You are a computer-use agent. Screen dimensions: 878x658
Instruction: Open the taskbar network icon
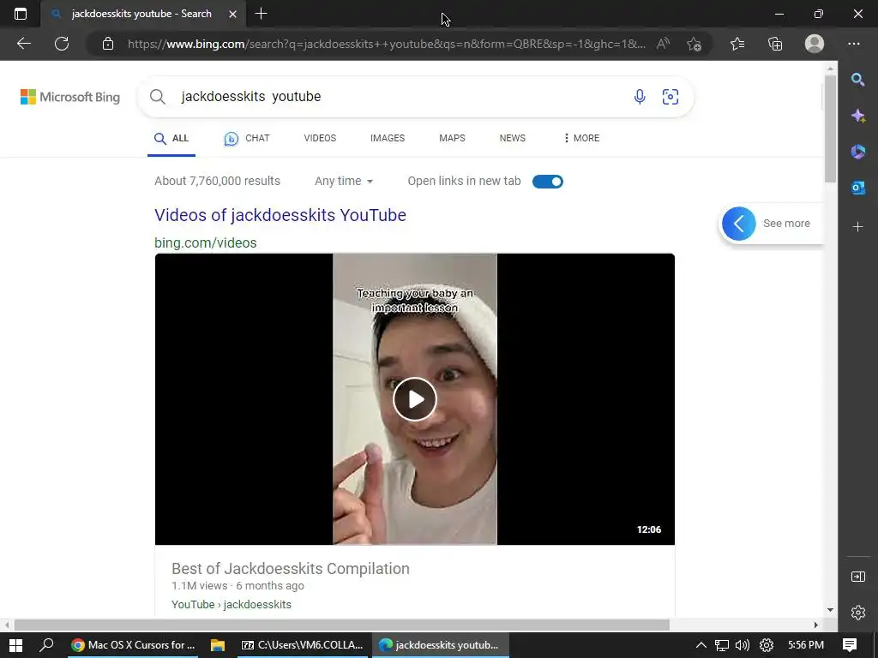[x=722, y=645]
